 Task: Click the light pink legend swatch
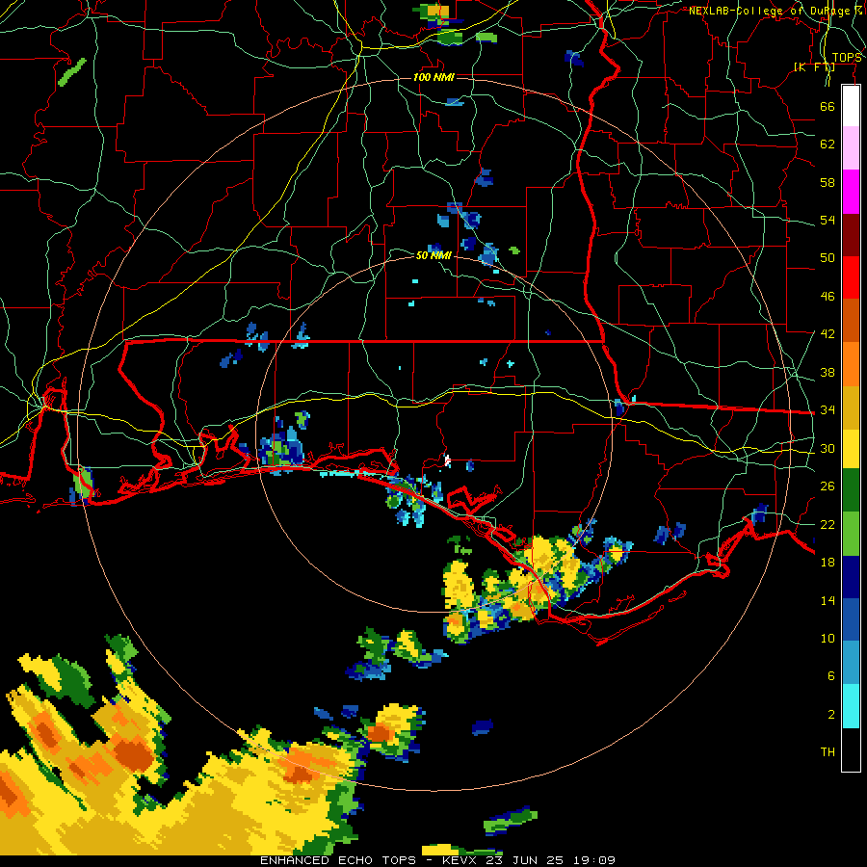point(851,148)
